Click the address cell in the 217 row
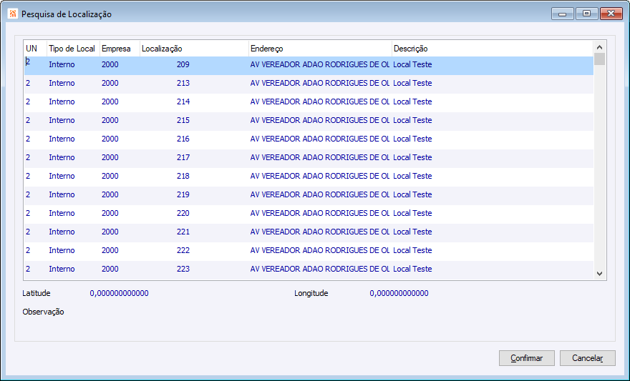This screenshot has height=381, width=630. (x=320, y=157)
